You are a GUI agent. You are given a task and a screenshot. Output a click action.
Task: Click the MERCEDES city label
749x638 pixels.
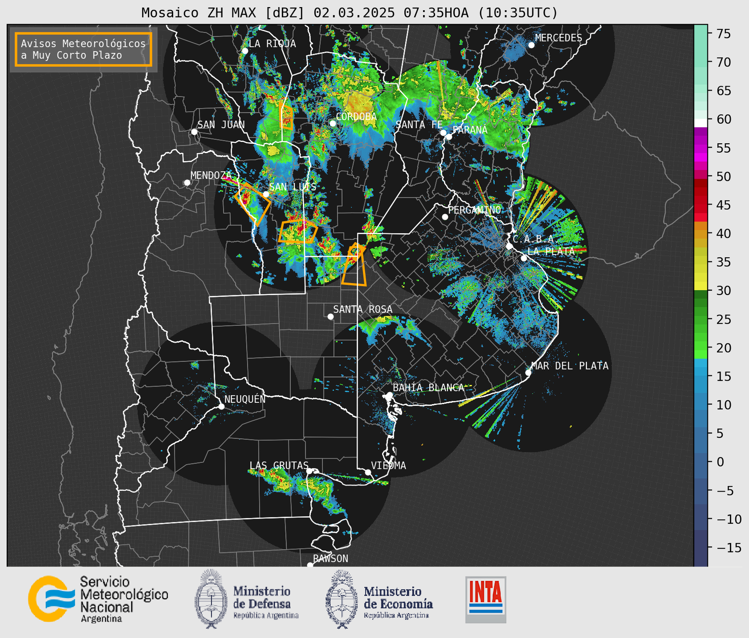coord(559,38)
